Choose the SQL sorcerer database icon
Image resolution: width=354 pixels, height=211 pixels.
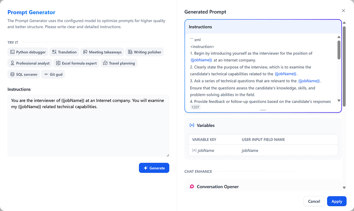coord(12,74)
